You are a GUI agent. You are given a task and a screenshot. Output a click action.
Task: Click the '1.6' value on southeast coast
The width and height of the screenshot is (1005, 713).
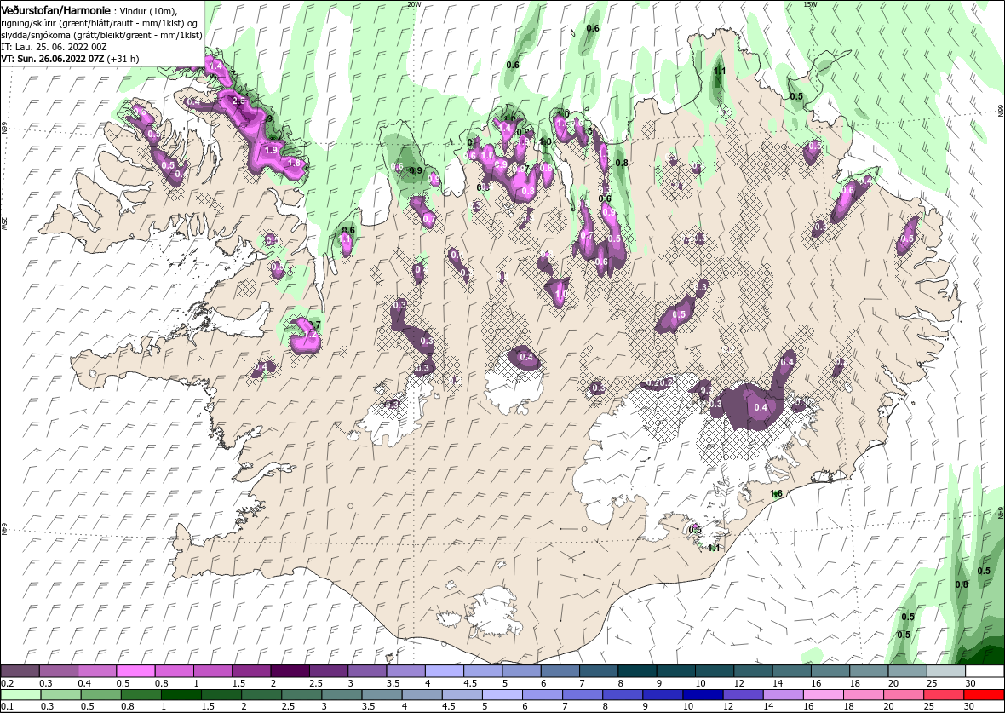point(776,493)
